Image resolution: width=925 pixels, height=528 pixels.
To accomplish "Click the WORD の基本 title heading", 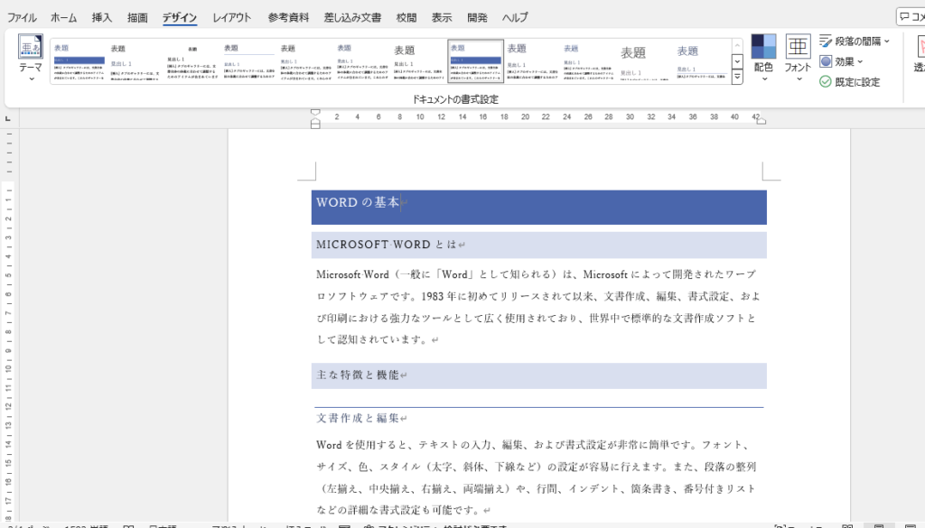I will point(358,202).
